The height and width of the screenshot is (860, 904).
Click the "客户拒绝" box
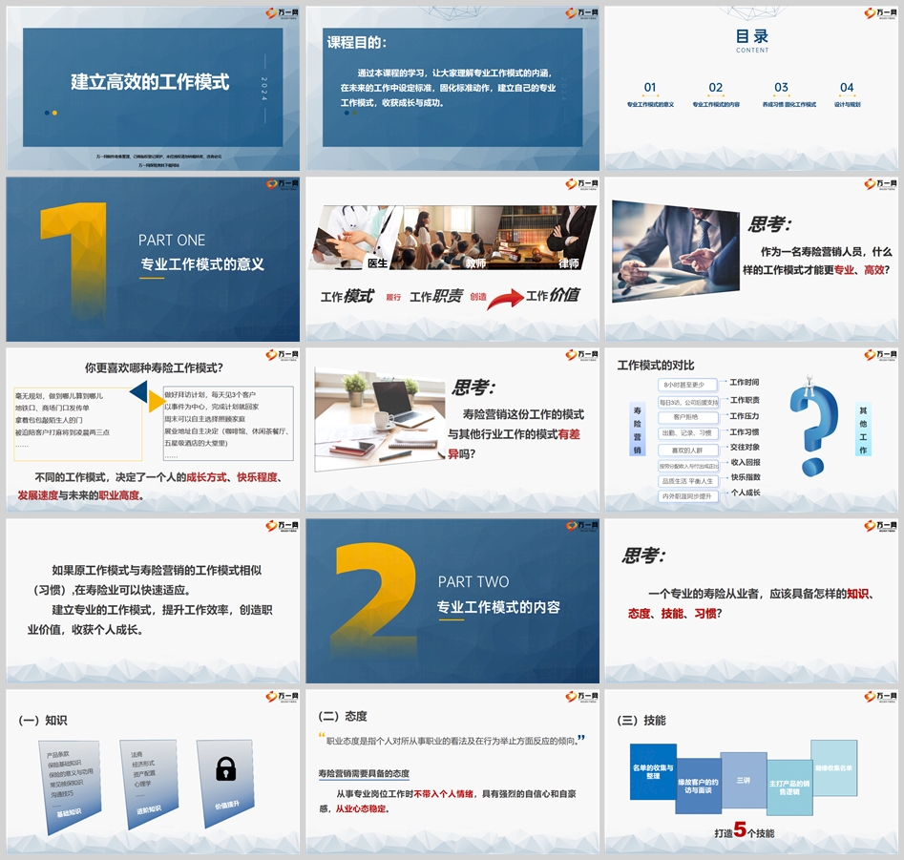click(688, 417)
